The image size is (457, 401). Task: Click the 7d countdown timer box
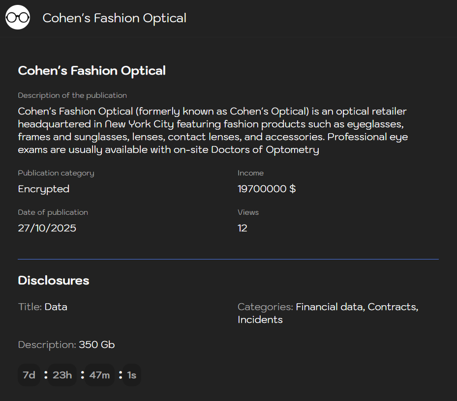pos(29,374)
